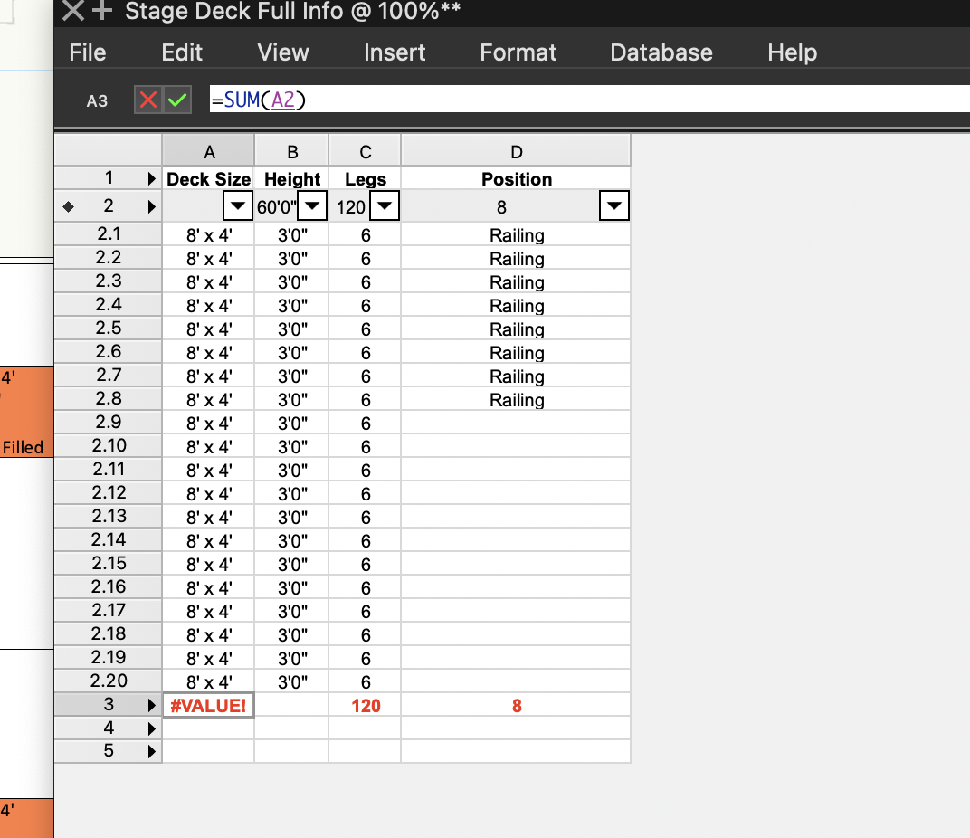This screenshot has width=970, height=838.
Task: Expand the disclosure triangle on row 4
Action: (x=152, y=728)
